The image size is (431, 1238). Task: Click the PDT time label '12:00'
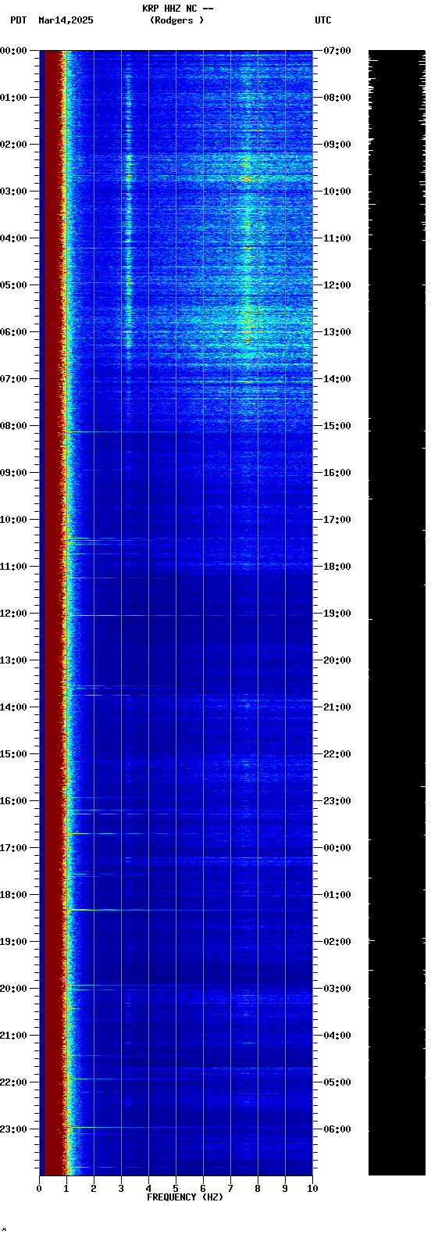tap(13, 614)
